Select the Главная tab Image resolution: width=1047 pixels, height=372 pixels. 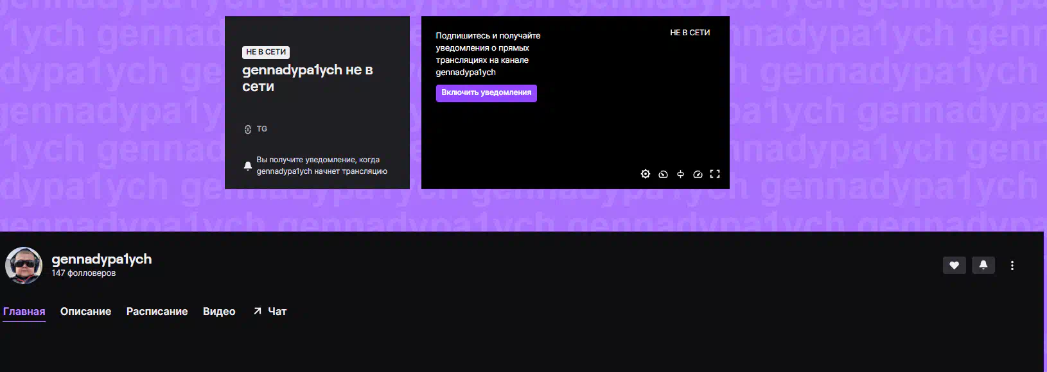coord(24,312)
